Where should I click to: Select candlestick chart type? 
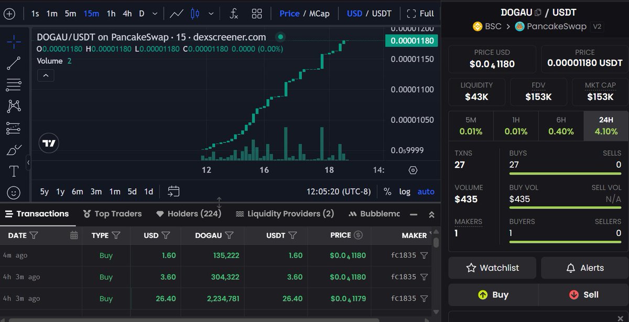point(195,14)
